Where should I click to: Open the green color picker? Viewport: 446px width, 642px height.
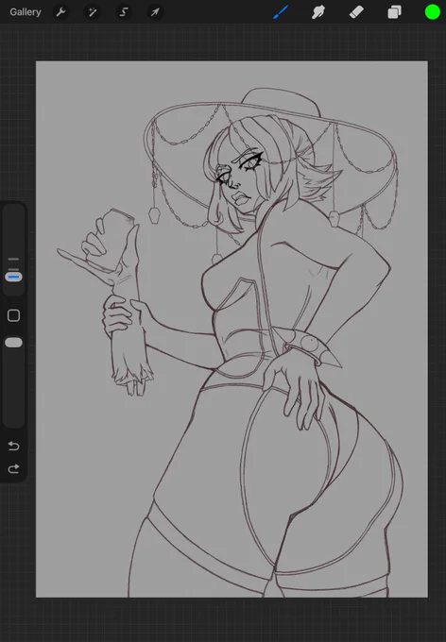432,12
